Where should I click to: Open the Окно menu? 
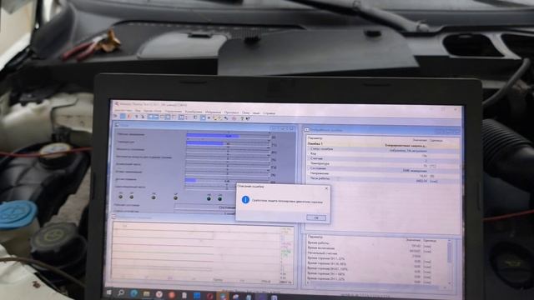[x=245, y=113]
